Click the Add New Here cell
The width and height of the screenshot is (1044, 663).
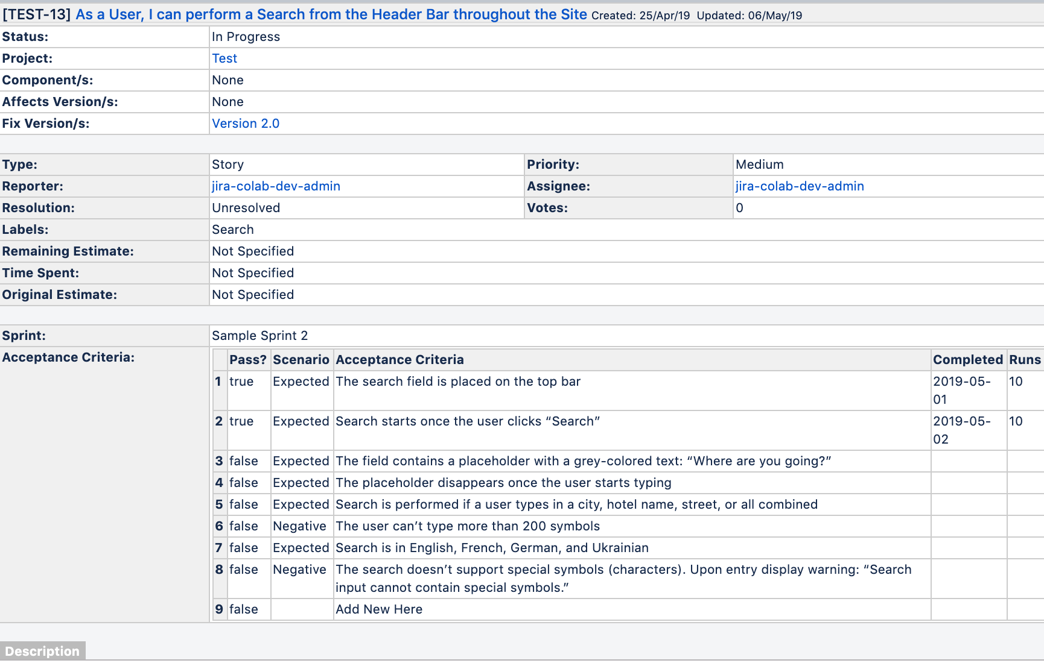(x=379, y=609)
